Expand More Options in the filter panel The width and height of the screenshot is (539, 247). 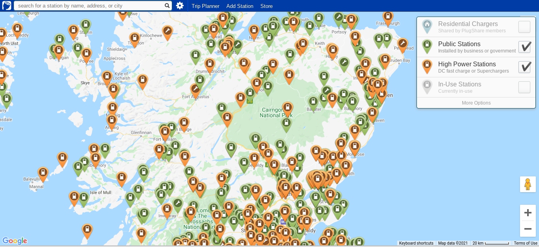(476, 103)
